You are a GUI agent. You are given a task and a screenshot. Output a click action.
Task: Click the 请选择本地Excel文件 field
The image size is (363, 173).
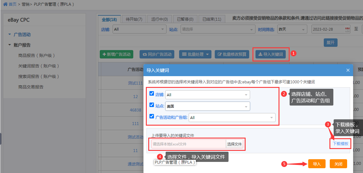click(x=189, y=144)
